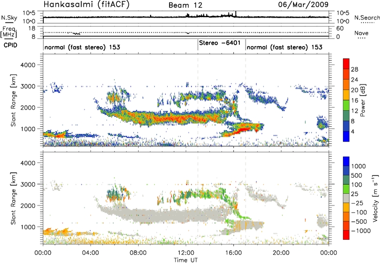
Task: Click the 24 tick on Power scale
Action: pos(354,80)
